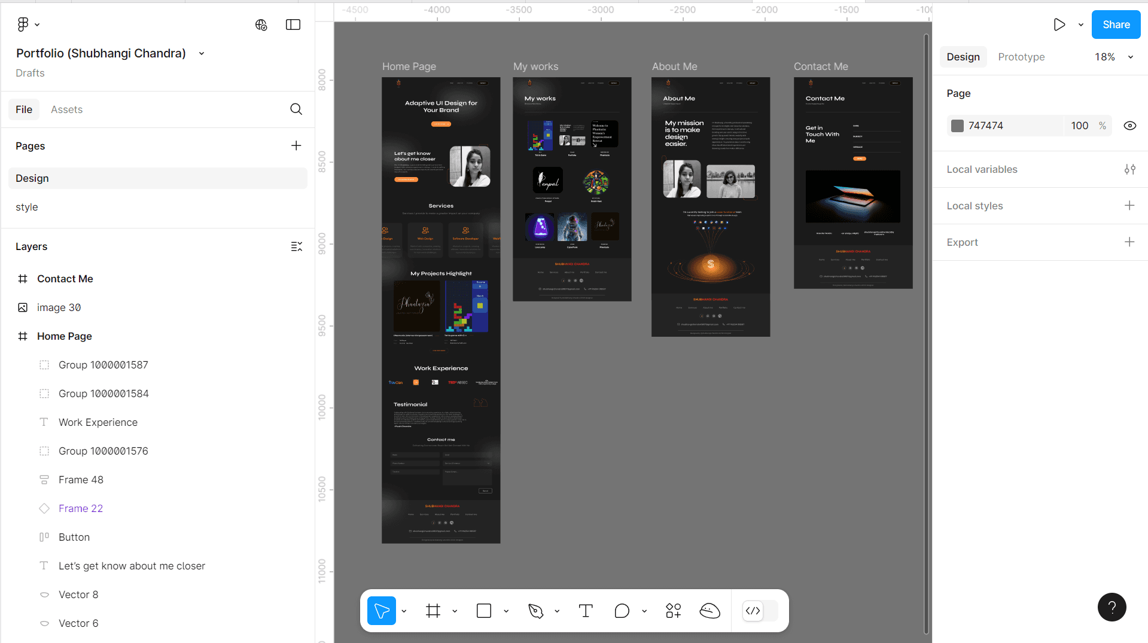Toggle sidebar collapse panel icon
The image size is (1148, 643).
point(293,25)
